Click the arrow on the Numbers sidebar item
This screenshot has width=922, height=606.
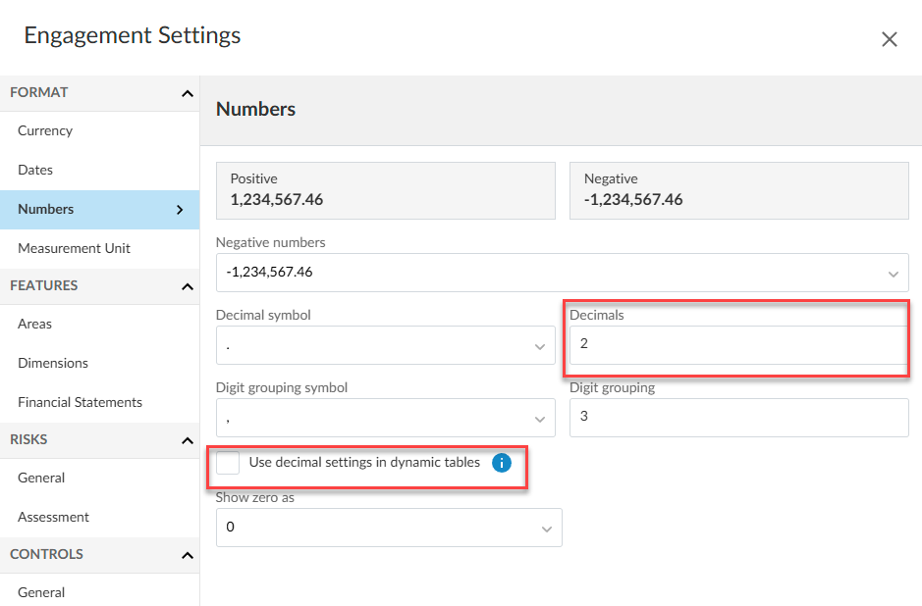pos(180,209)
